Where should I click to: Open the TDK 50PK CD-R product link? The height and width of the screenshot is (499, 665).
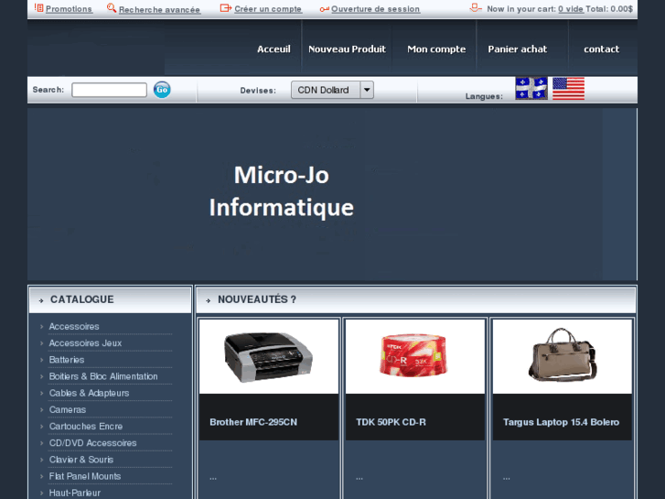pyautogui.click(x=391, y=422)
